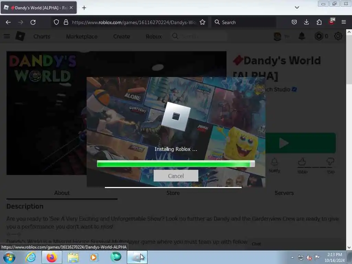Viewport: 352px width, 264px height.
Task: Select the Roblox installer taskbar button
Action: point(137,257)
